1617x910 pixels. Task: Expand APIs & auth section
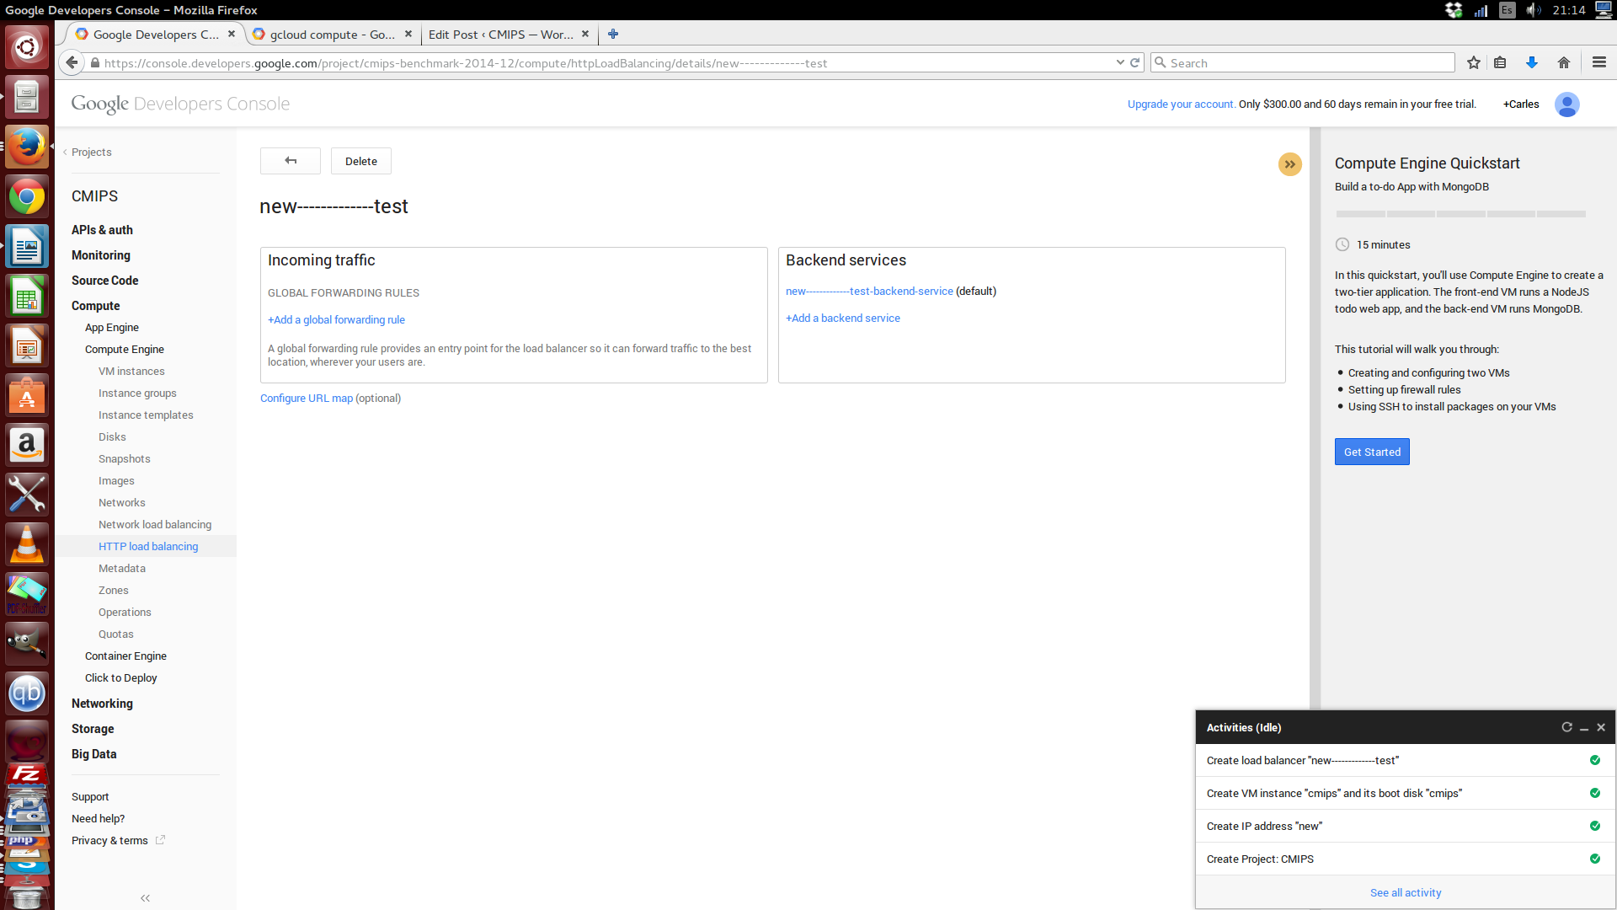[102, 230]
